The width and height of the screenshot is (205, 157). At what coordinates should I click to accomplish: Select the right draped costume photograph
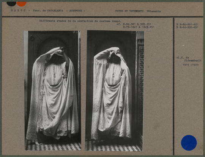115,91
